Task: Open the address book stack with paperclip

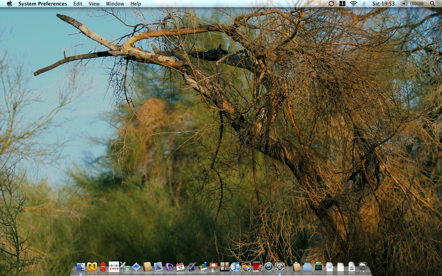Action: point(296,267)
